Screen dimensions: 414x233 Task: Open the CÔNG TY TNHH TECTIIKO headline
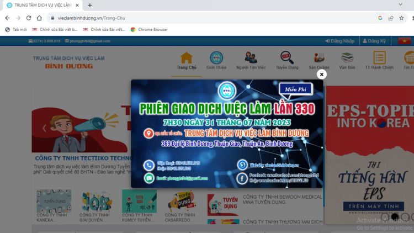coord(83,158)
